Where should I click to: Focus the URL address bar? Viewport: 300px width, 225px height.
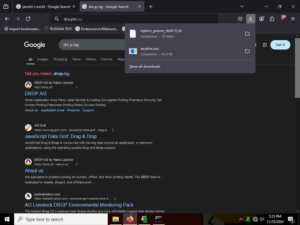click(134, 19)
